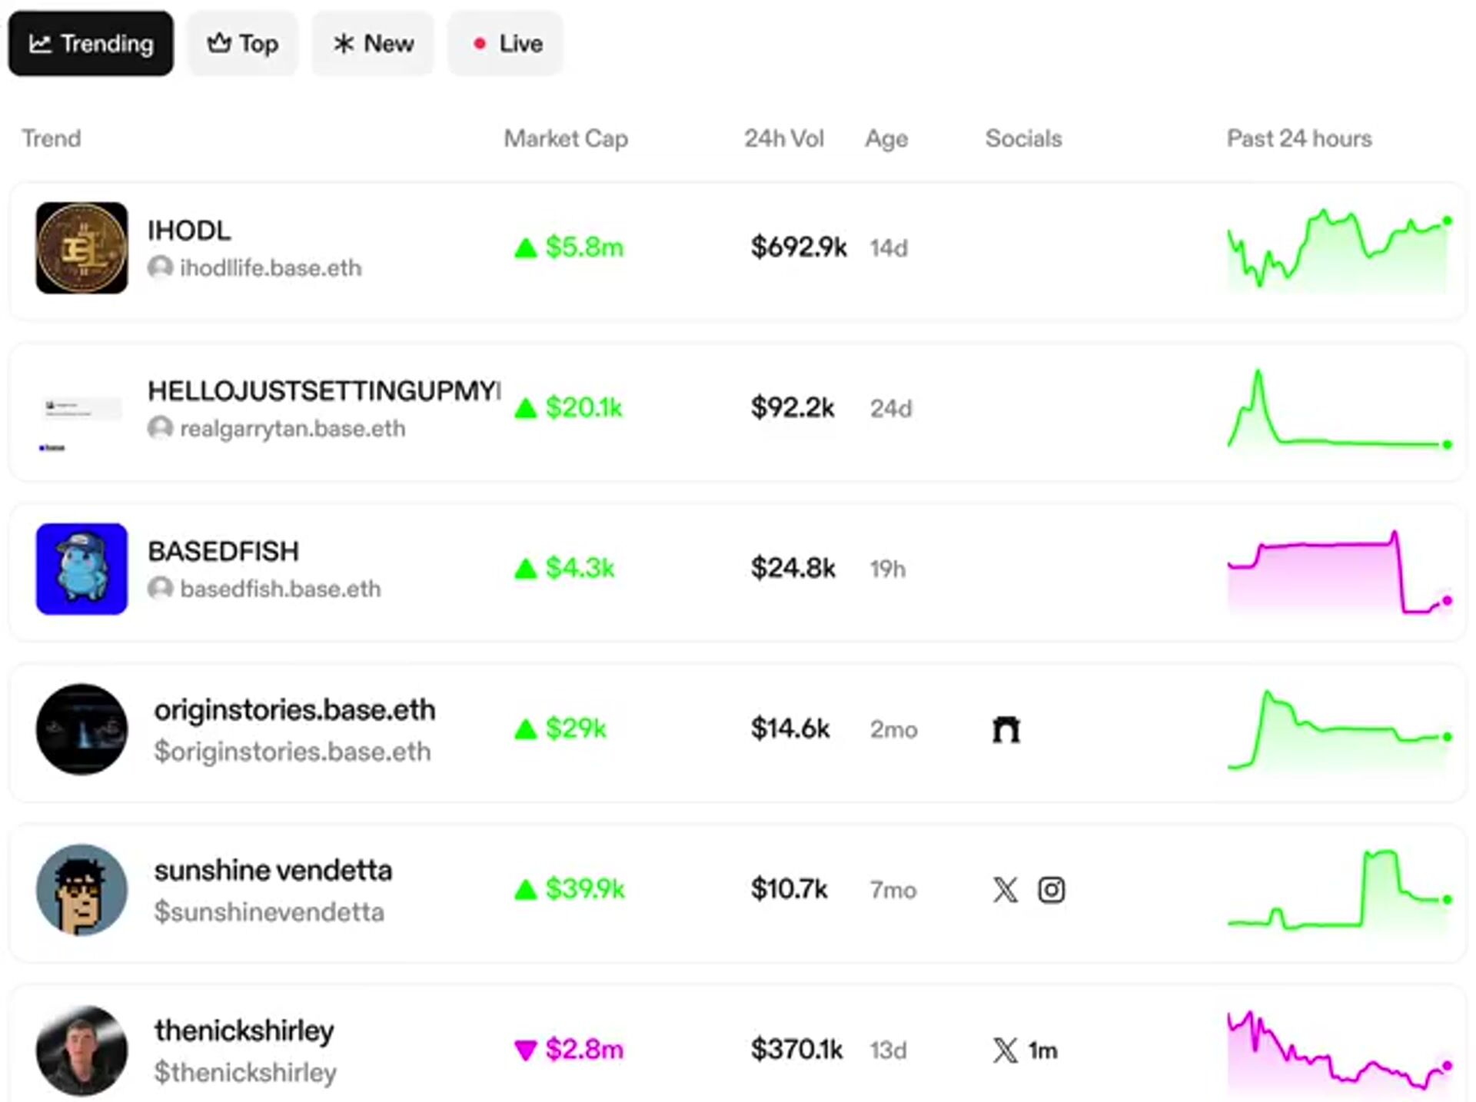Show the Live tab
Screen dimensions: 1476x1102
click(x=505, y=44)
